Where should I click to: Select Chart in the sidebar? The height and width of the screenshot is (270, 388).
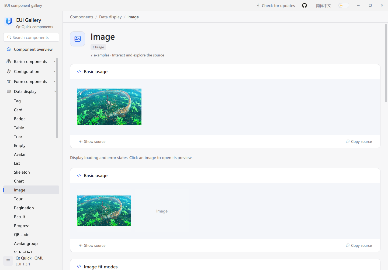point(31,181)
